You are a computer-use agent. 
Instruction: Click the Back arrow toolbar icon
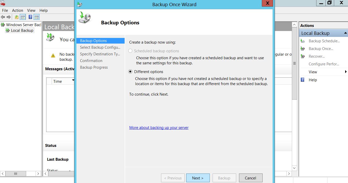pyautogui.click(x=3, y=17)
